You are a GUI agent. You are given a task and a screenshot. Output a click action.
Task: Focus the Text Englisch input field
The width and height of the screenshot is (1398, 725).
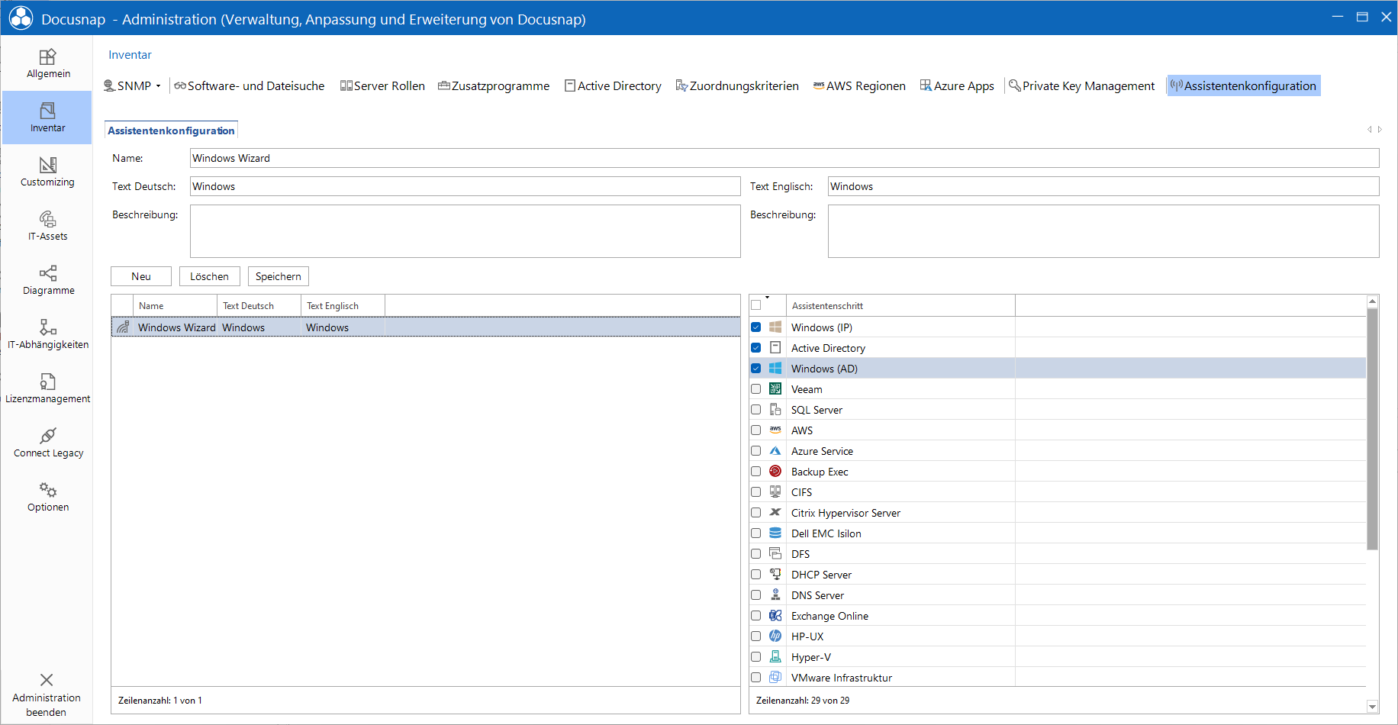[1103, 186]
